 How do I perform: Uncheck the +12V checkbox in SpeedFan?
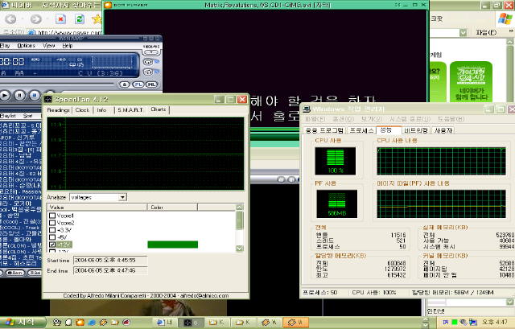tap(52, 245)
